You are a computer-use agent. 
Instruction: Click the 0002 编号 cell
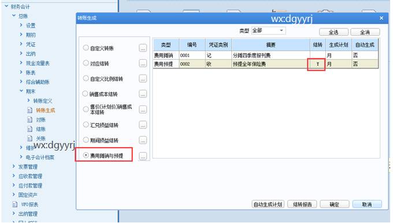(x=192, y=64)
